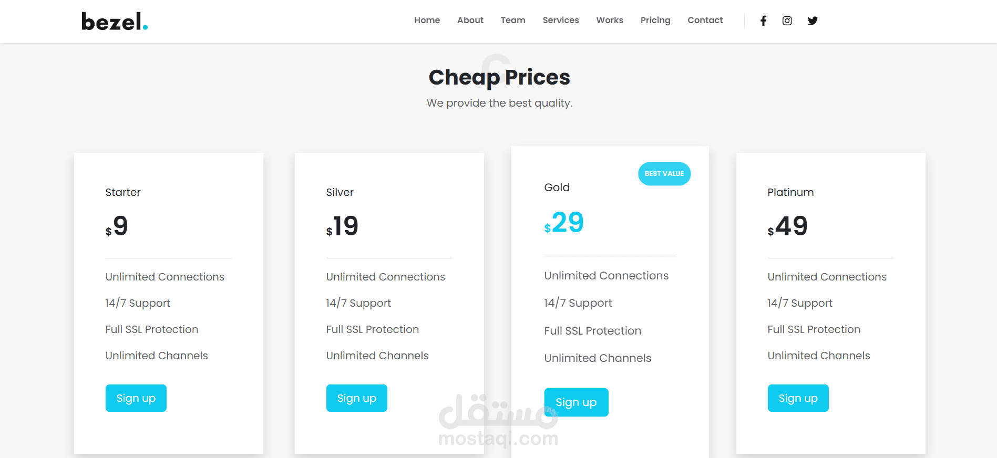The image size is (997, 458).
Task: Click the bezel logo
Action: tap(115, 22)
